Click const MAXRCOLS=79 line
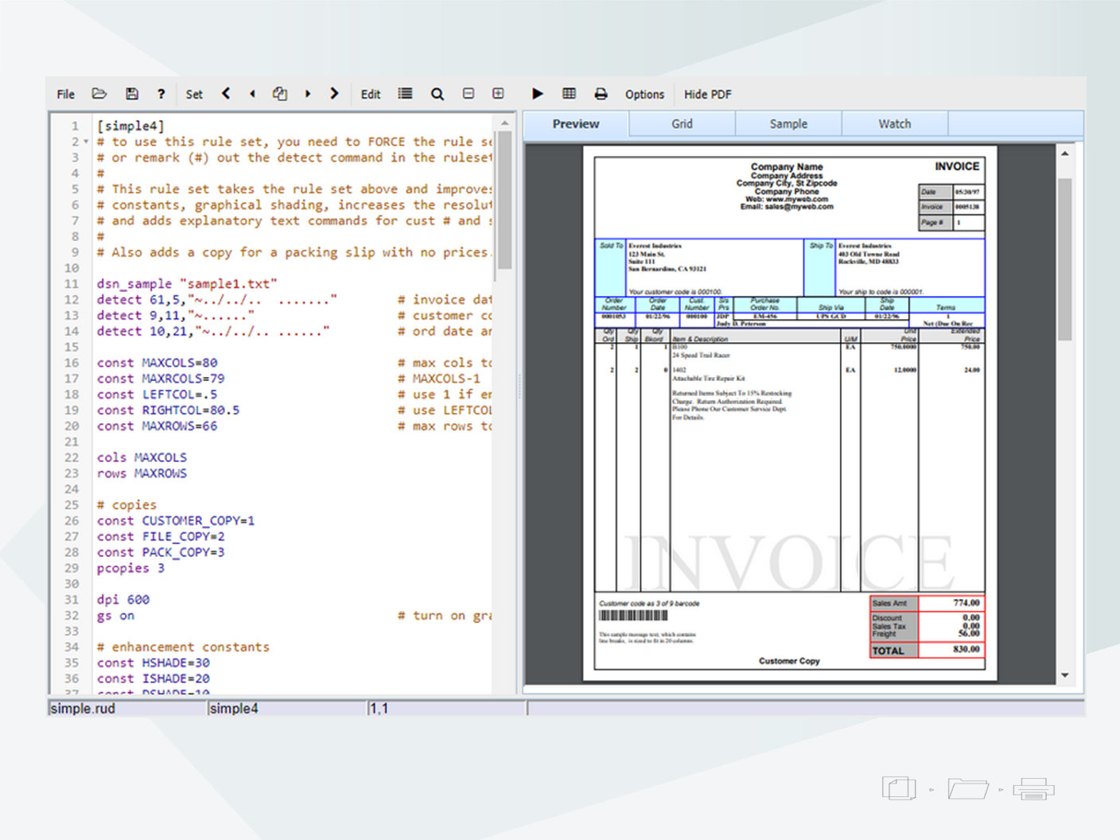Viewport: 1120px width, 840px height. 161,379
